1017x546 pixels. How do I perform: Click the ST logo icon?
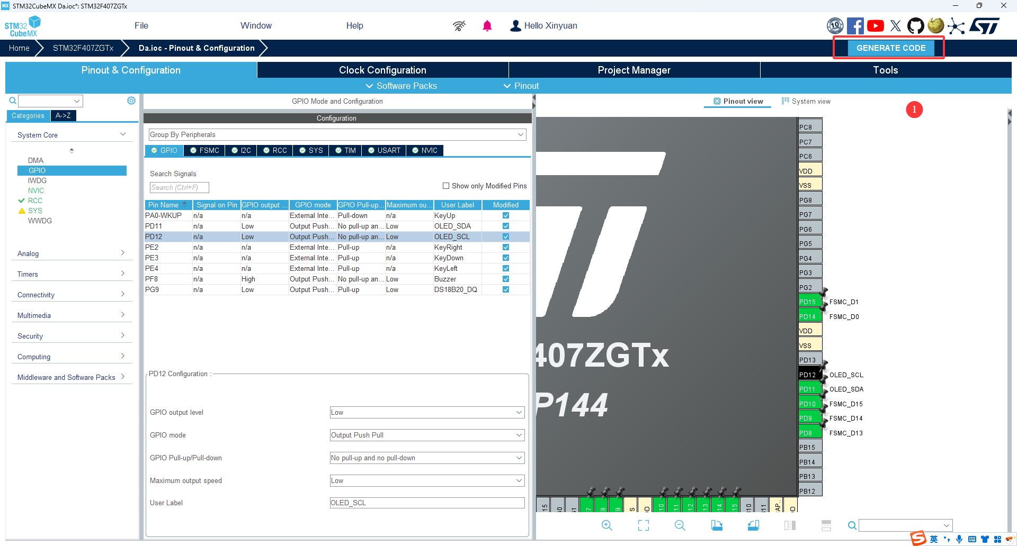point(985,26)
